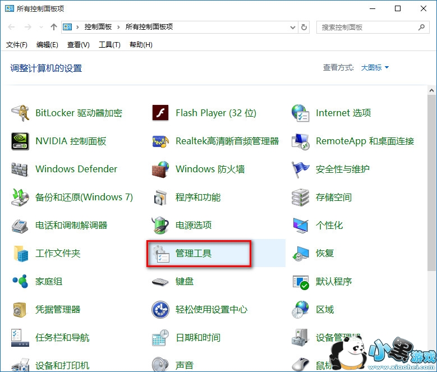The width and height of the screenshot is (437, 372).
Task: Click the 存储空间 label
Action: point(334,198)
